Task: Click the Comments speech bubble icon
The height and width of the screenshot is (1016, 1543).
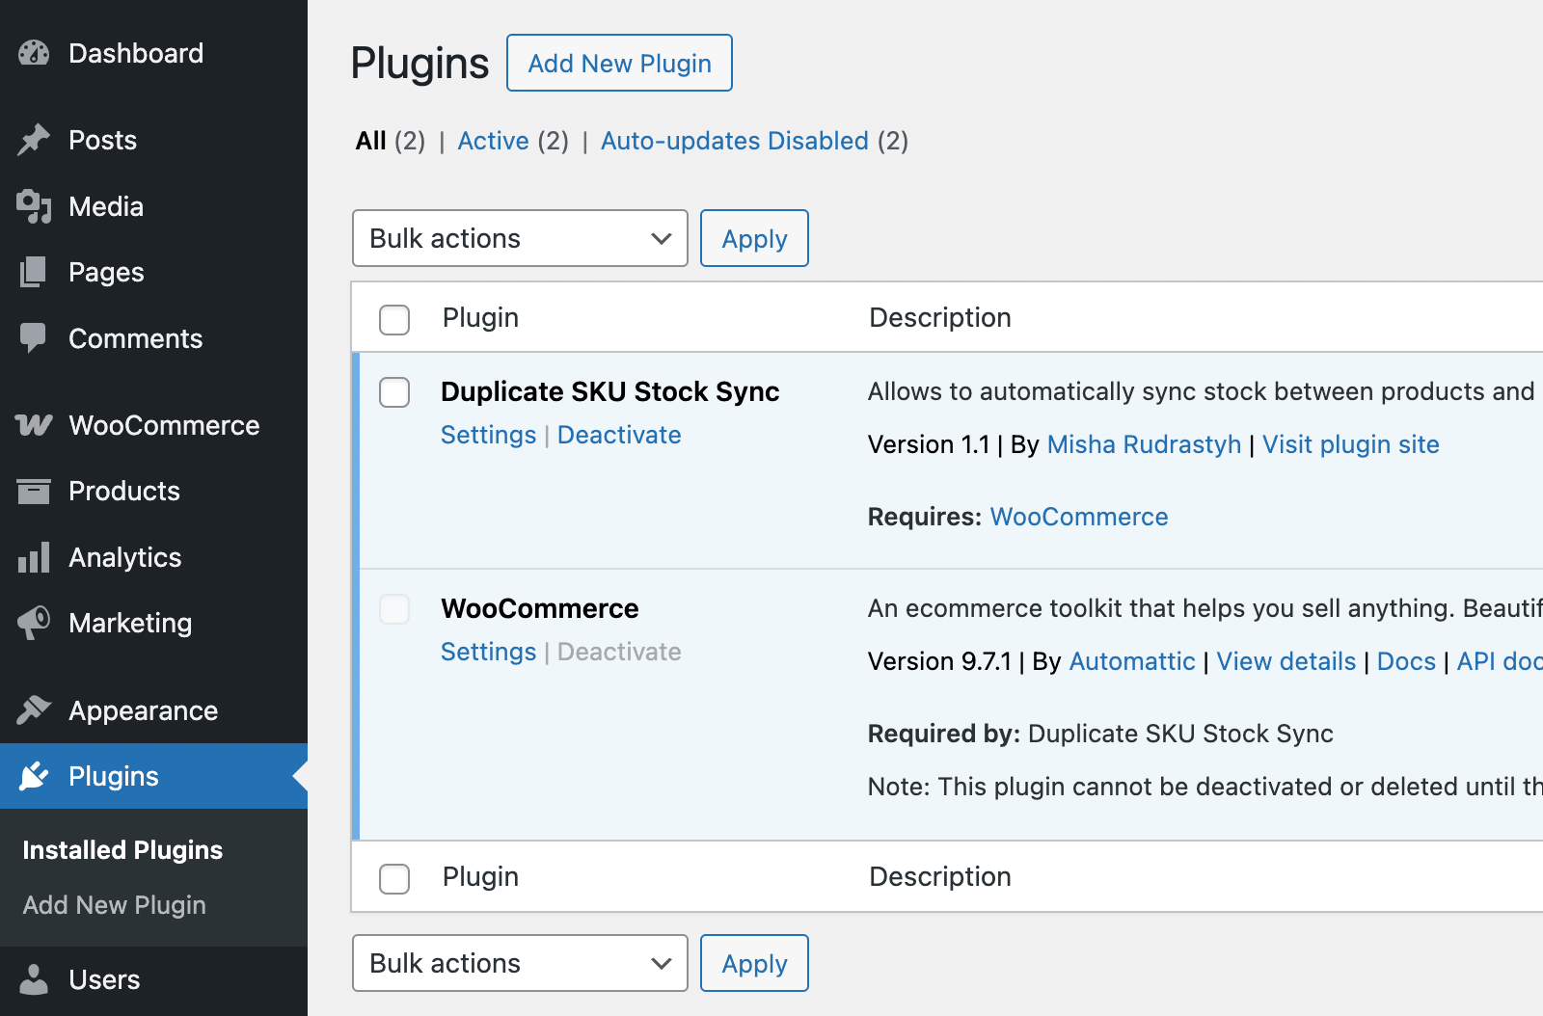Action: pyautogui.click(x=34, y=338)
